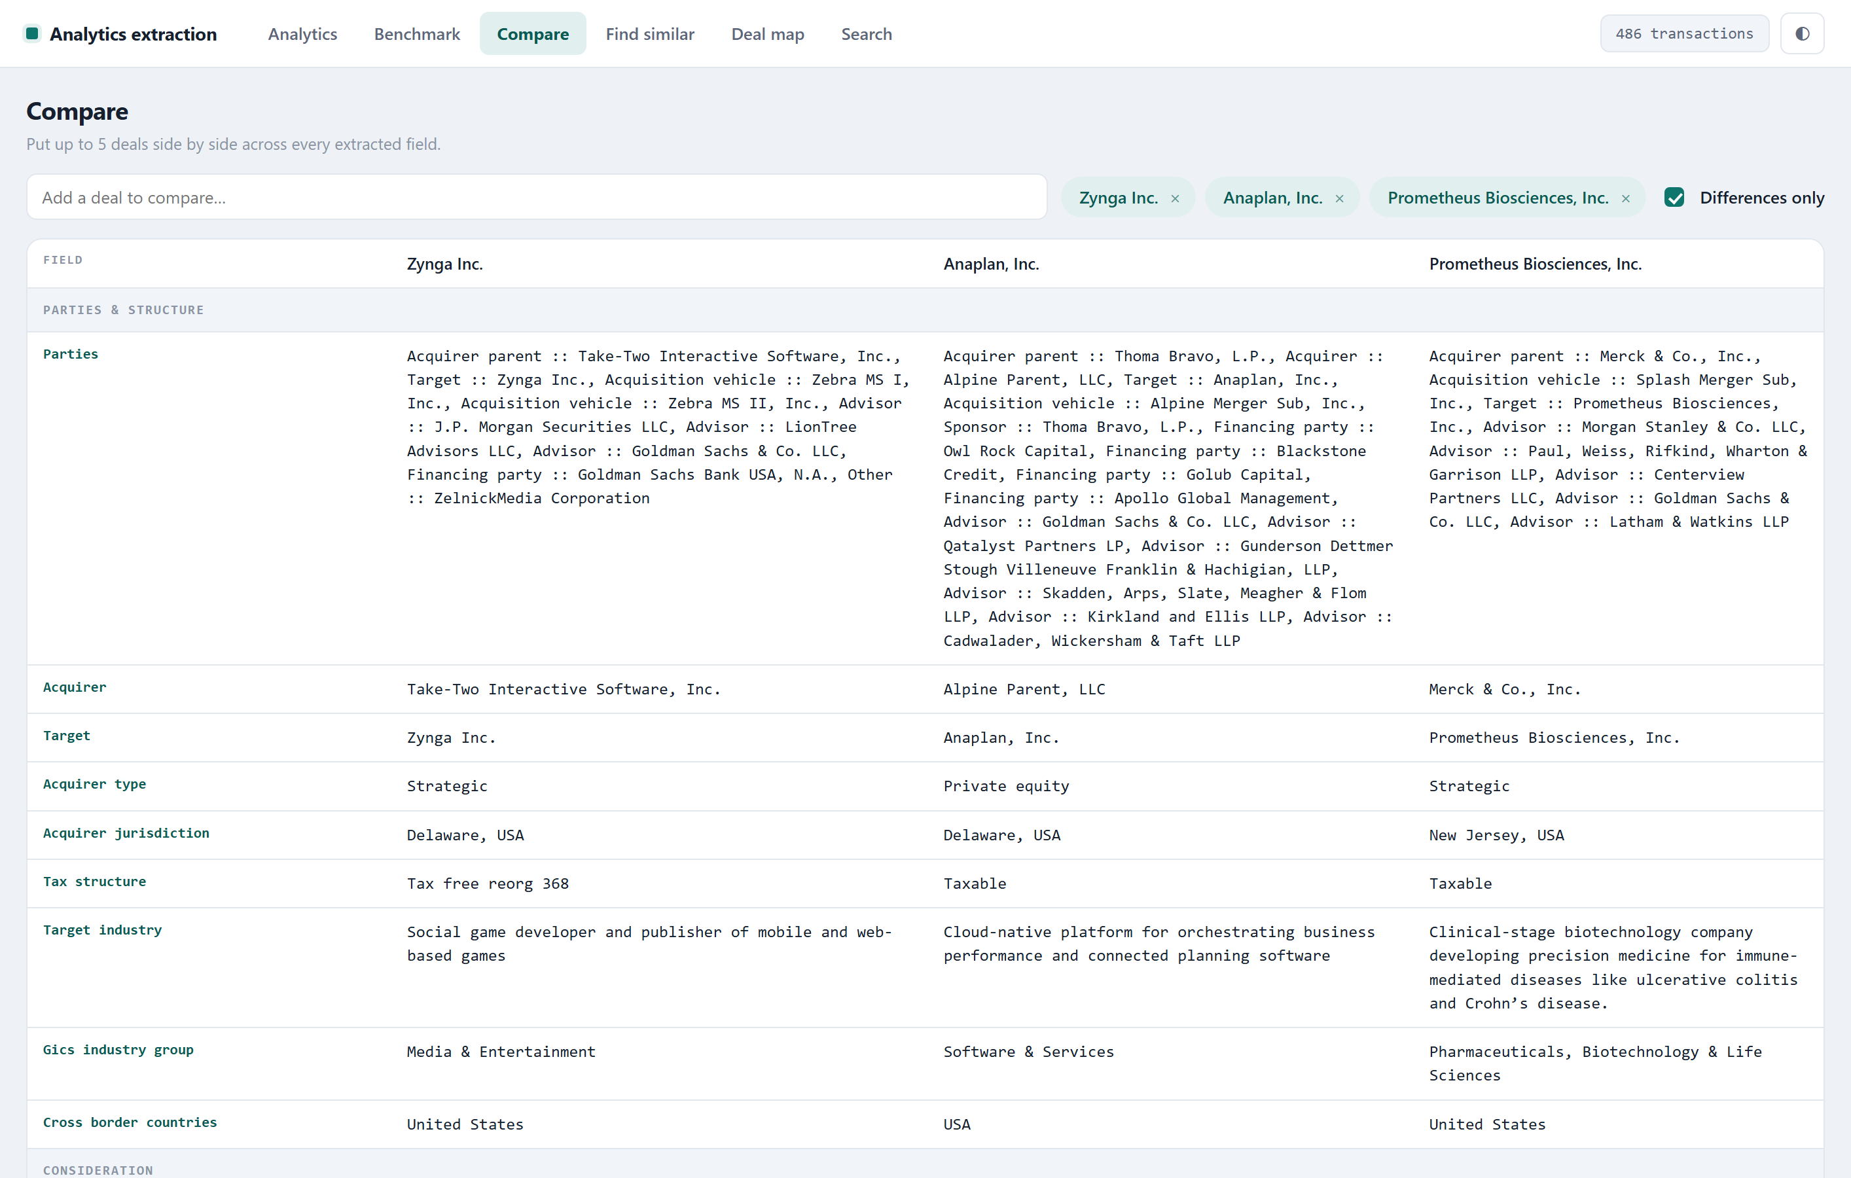The height and width of the screenshot is (1178, 1851).
Task: Click the Alpine Parent, LLC cell
Action: (x=1024, y=689)
